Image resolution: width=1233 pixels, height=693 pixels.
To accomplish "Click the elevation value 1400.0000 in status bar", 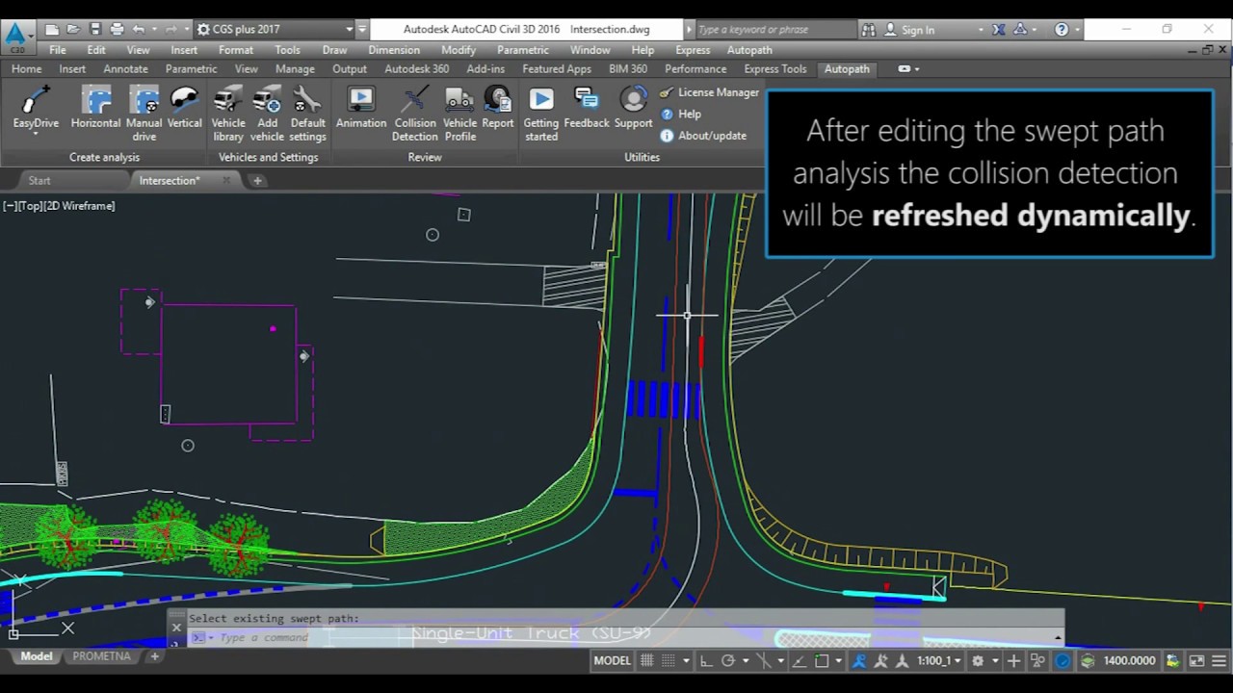I will 1129,661.
